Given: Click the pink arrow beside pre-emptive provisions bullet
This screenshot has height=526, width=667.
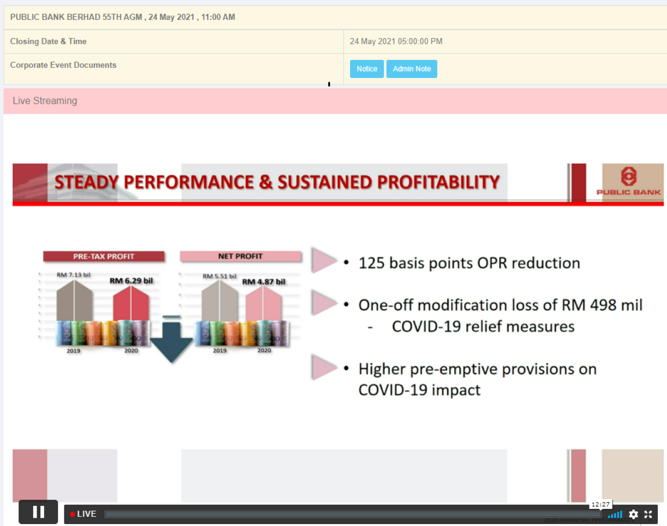Looking at the screenshot, I should point(324,367).
